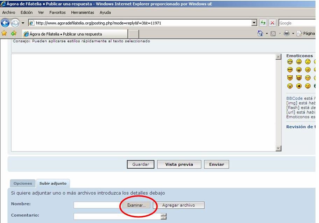Click the browser Back arrow button

point(5,23)
